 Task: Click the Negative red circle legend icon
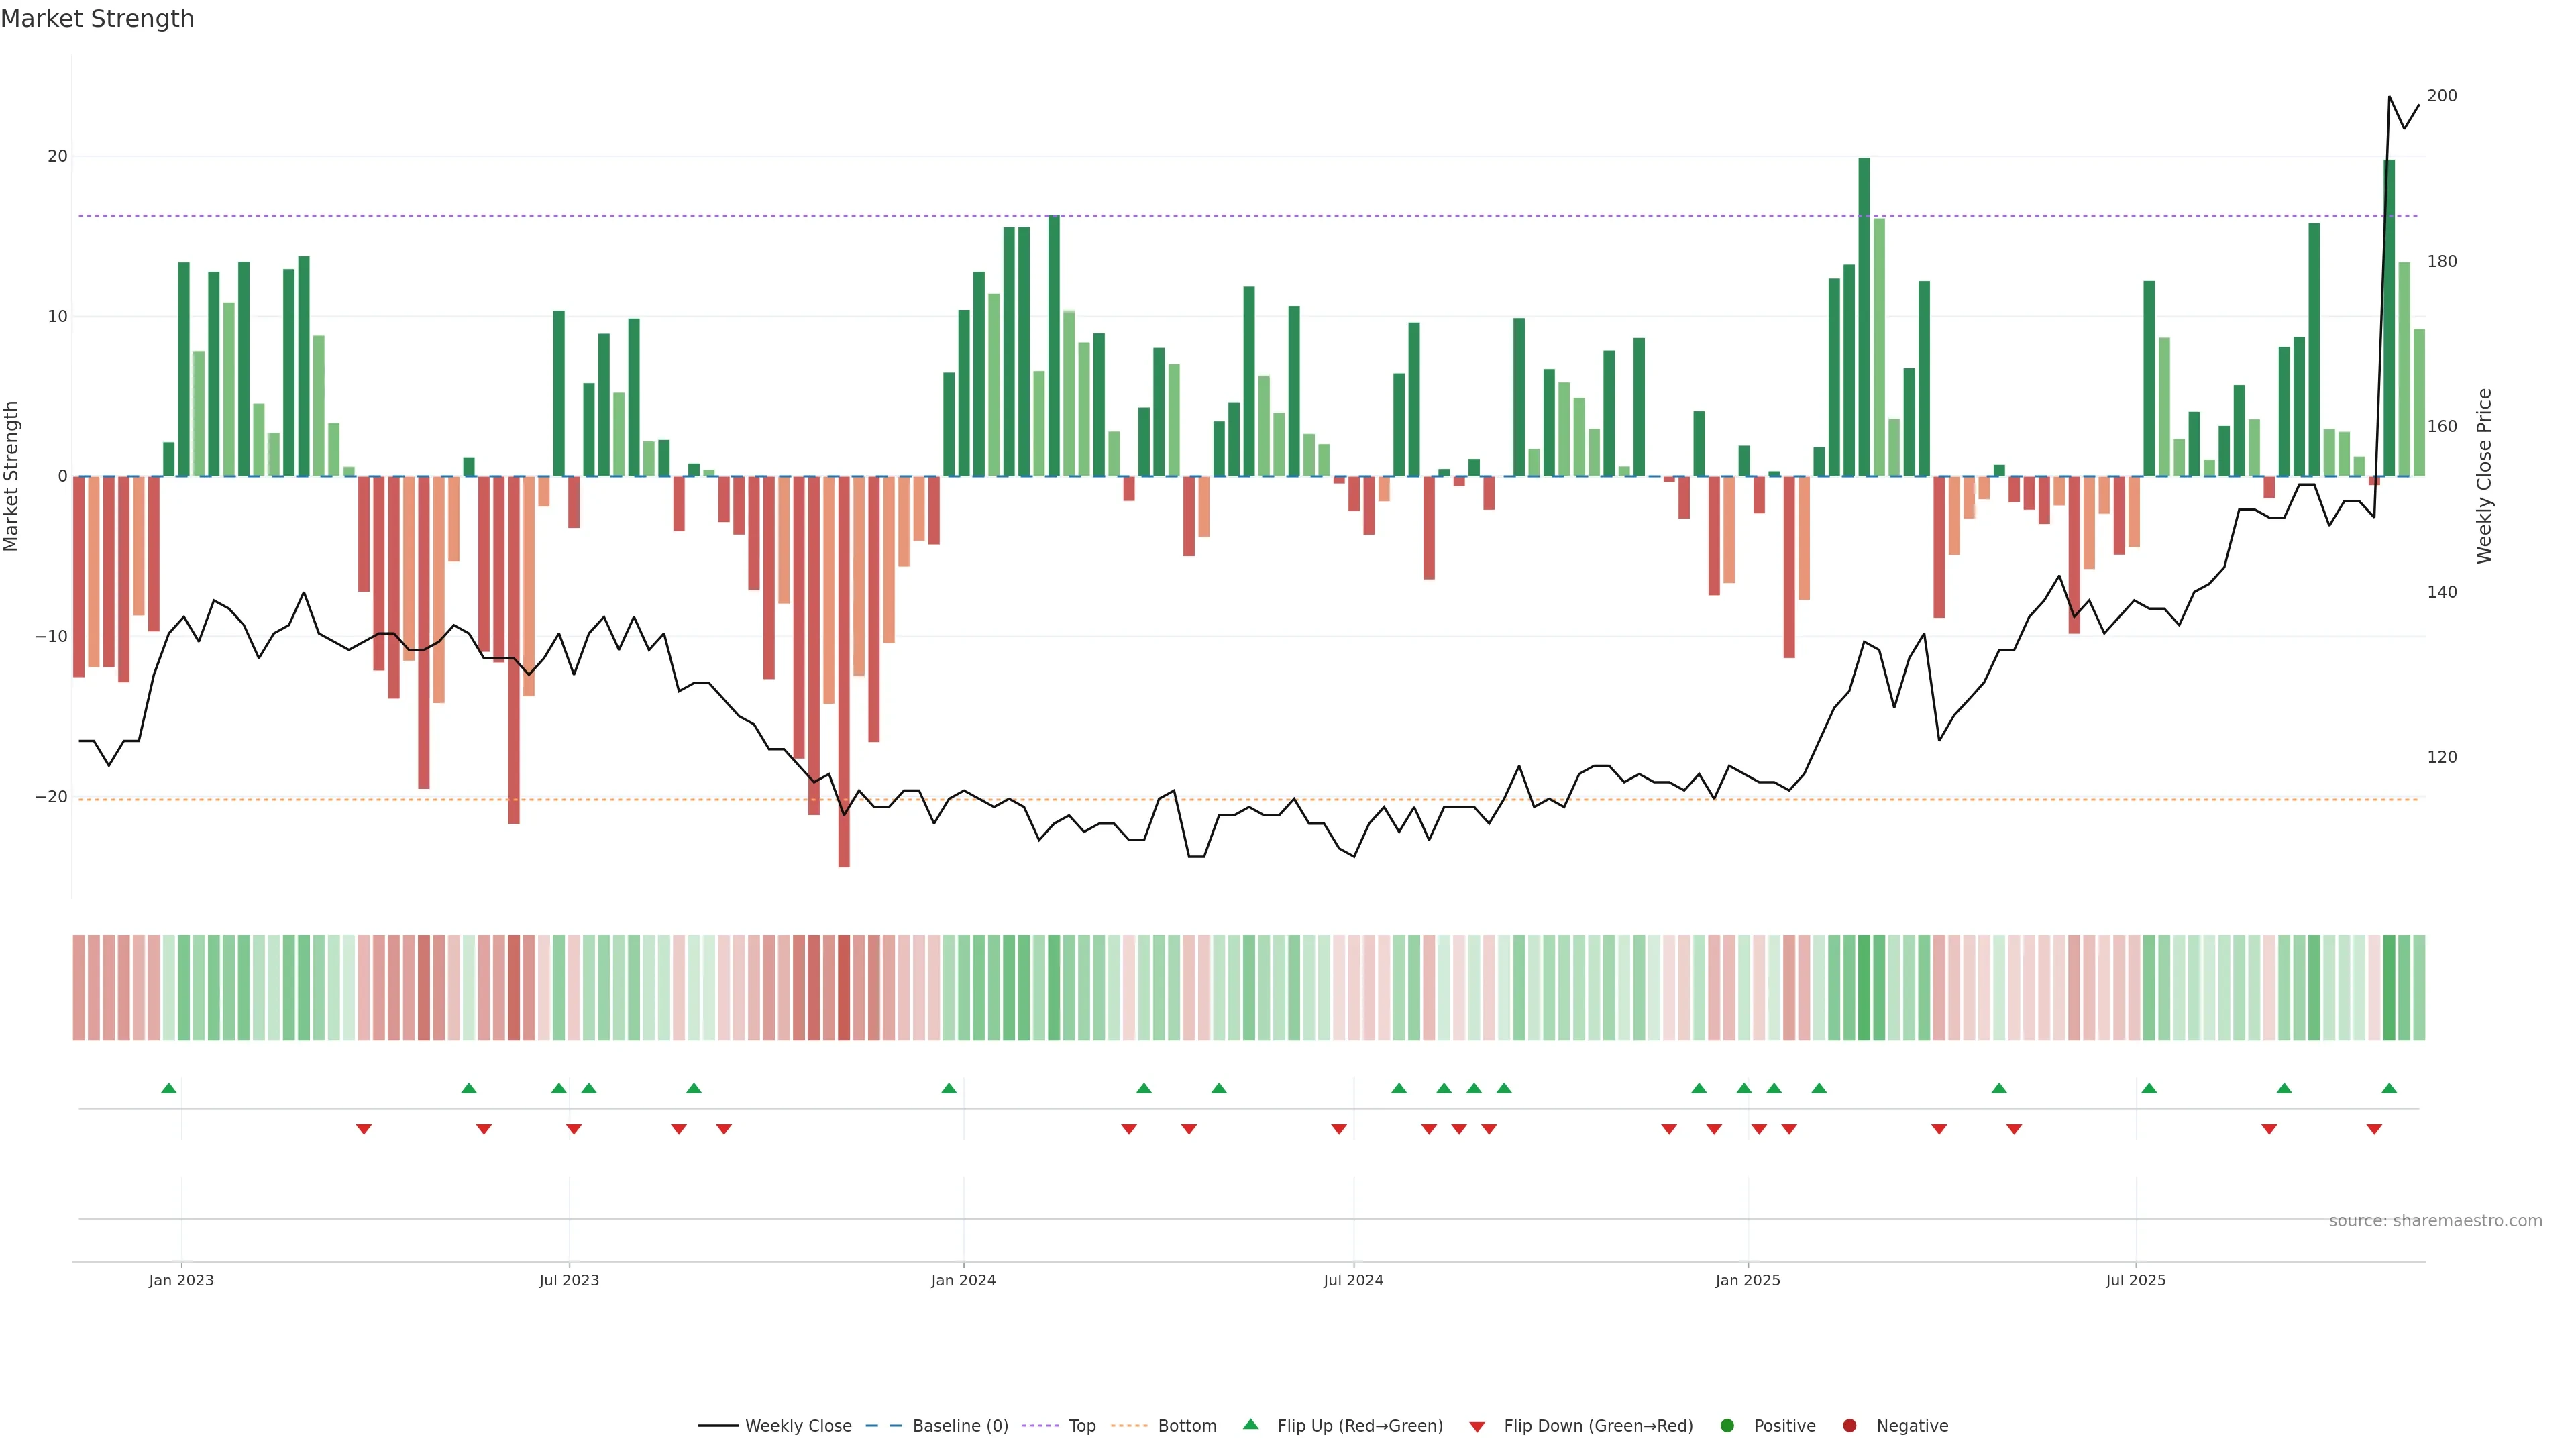click(x=1849, y=1426)
